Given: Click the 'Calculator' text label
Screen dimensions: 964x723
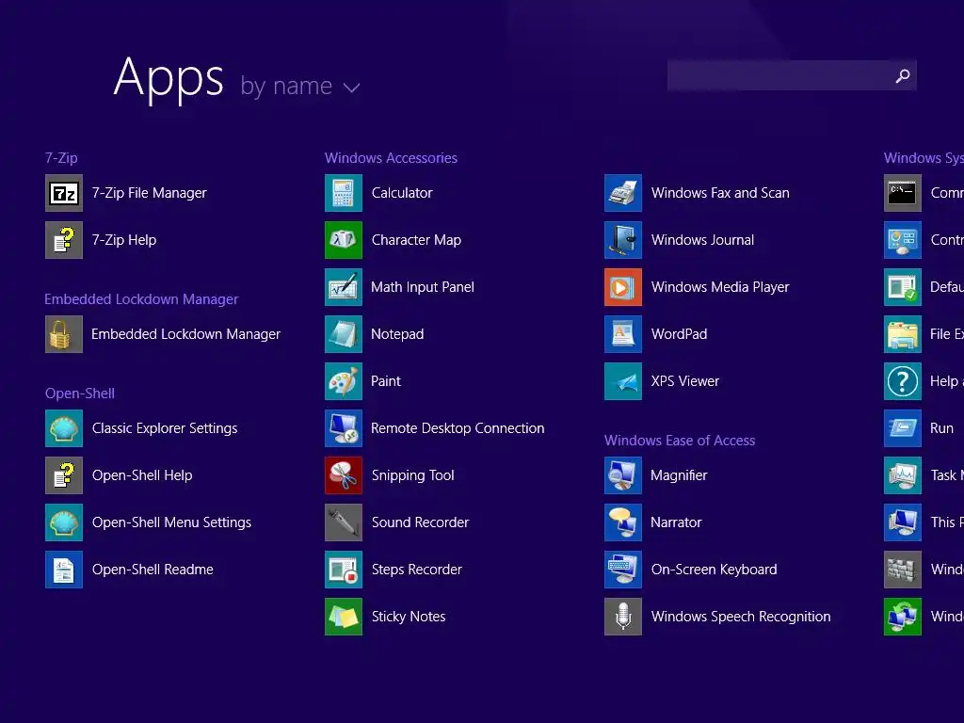Looking at the screenshot, I should coord(402,193).
